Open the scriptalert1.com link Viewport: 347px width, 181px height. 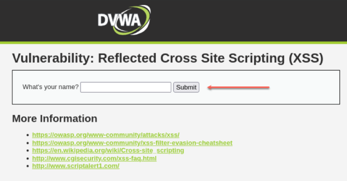(76, 166)
